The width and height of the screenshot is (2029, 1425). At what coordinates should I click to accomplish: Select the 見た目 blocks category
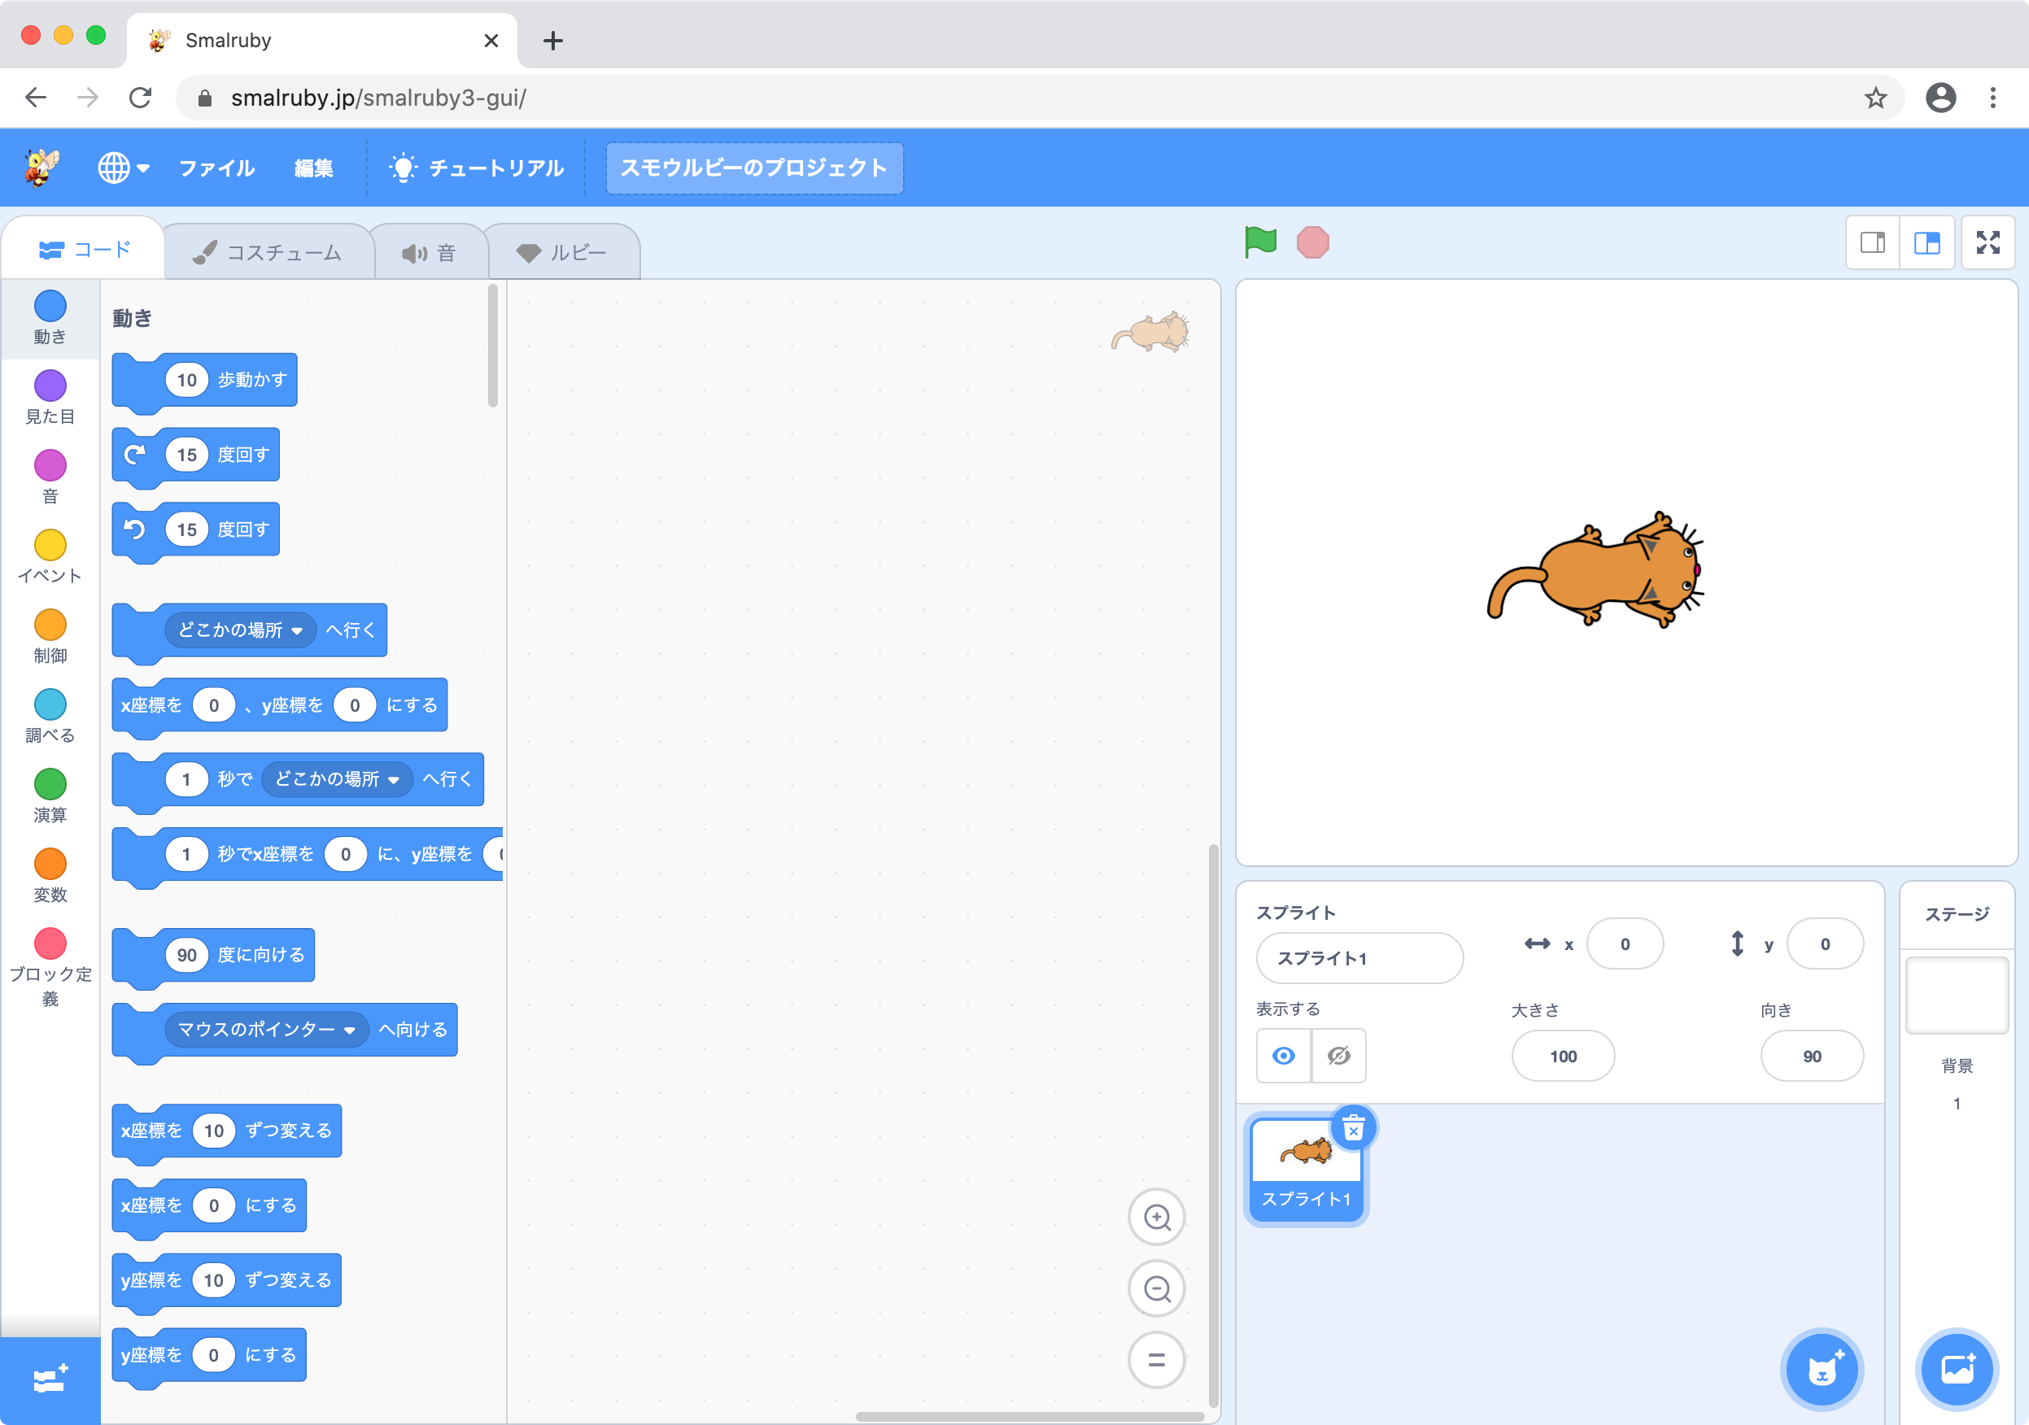pyautogui.click(x=50, y=398)
